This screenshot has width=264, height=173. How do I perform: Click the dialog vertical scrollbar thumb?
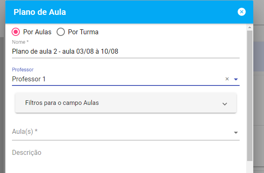point(250,96)
